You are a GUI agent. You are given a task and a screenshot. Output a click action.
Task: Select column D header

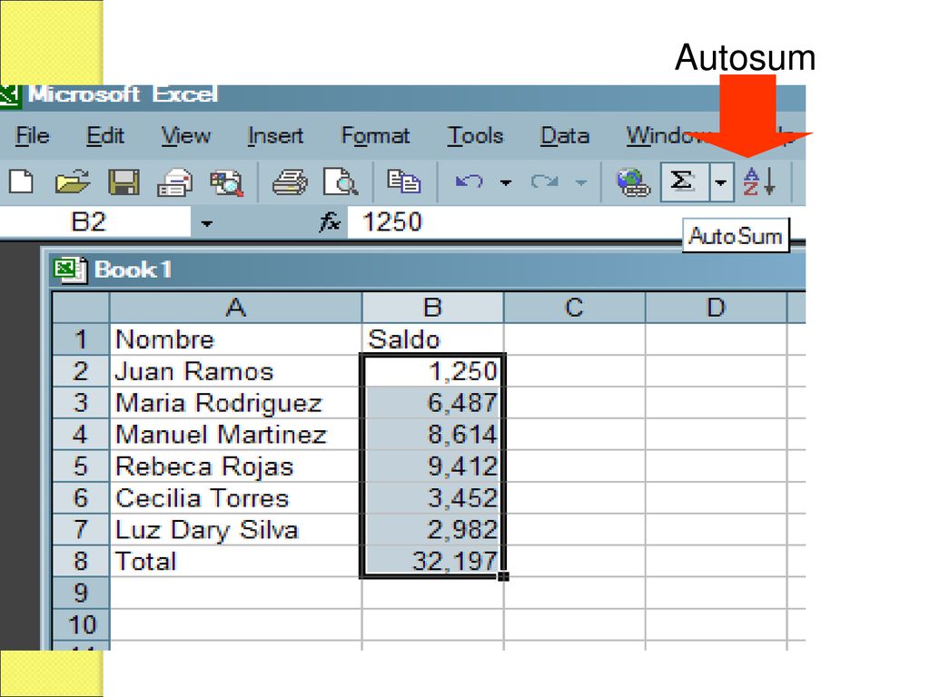[x=716, y=308]
